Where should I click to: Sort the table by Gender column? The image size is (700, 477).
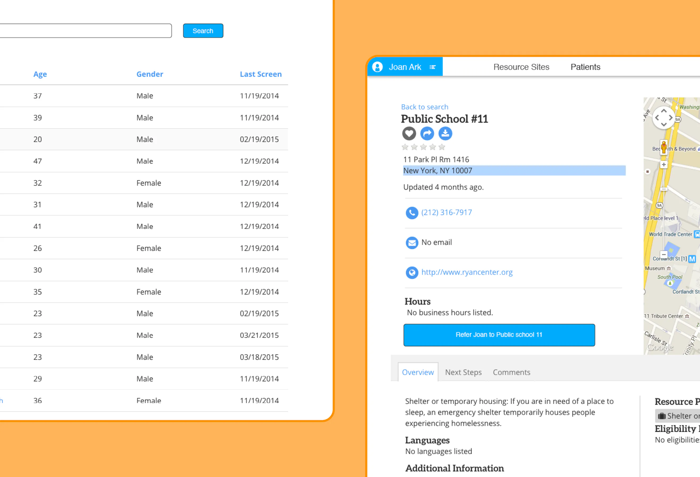point(150,74)
